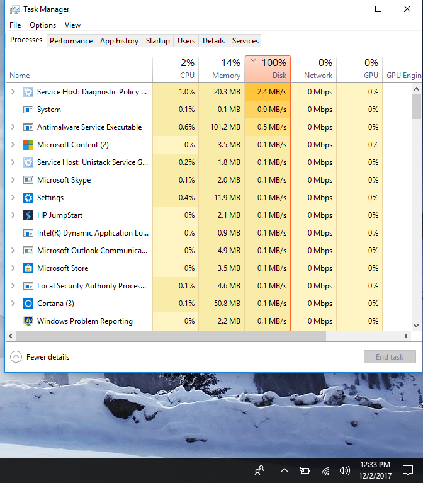Expand the HP JumpStart row
The image size is (423, 483).
13,215
